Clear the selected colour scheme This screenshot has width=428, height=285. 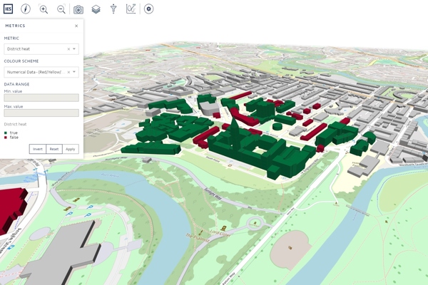(x=68, y=72)
